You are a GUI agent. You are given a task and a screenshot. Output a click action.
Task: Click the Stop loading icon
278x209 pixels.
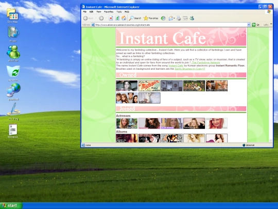pyautogui.click(x=111, y=18)
